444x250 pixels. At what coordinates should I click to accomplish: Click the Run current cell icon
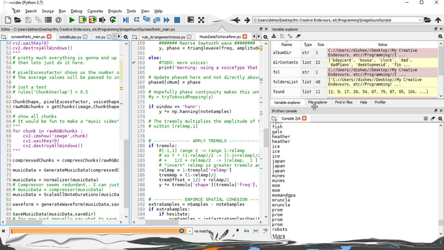pyautogui.click(x=83, y=20)
